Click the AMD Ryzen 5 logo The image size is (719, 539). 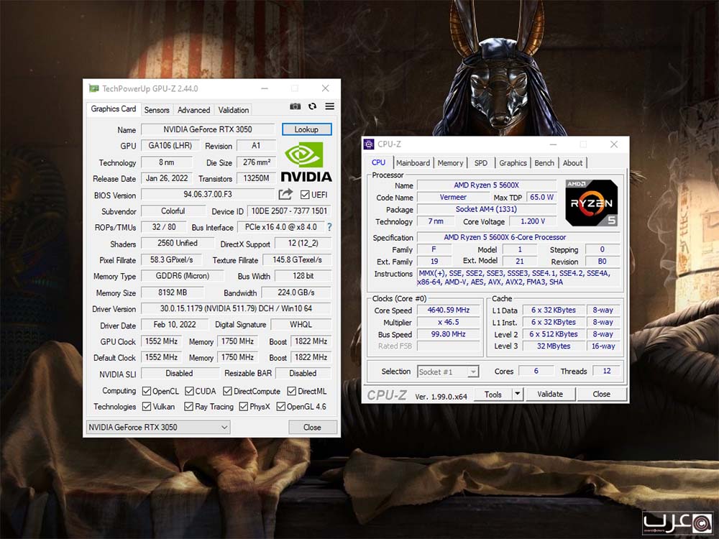point(591,203)
